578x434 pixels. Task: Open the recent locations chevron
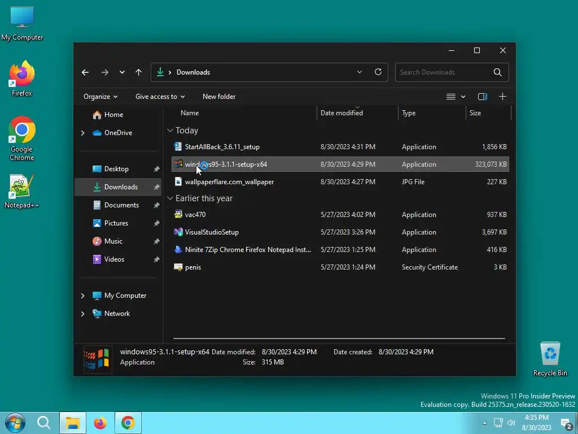122,72
